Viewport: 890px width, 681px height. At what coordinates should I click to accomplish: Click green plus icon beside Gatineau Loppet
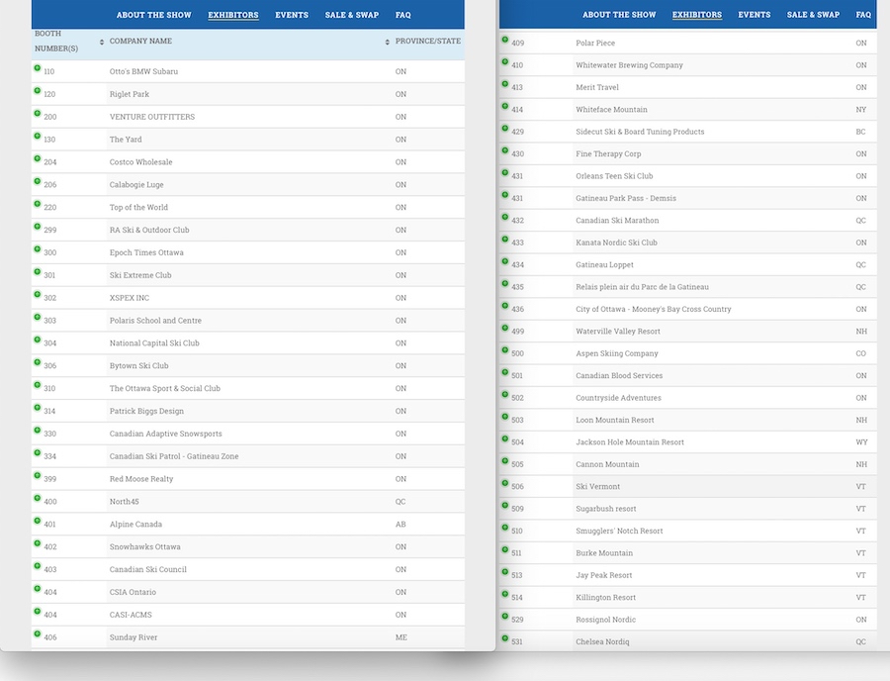(505, 261)
